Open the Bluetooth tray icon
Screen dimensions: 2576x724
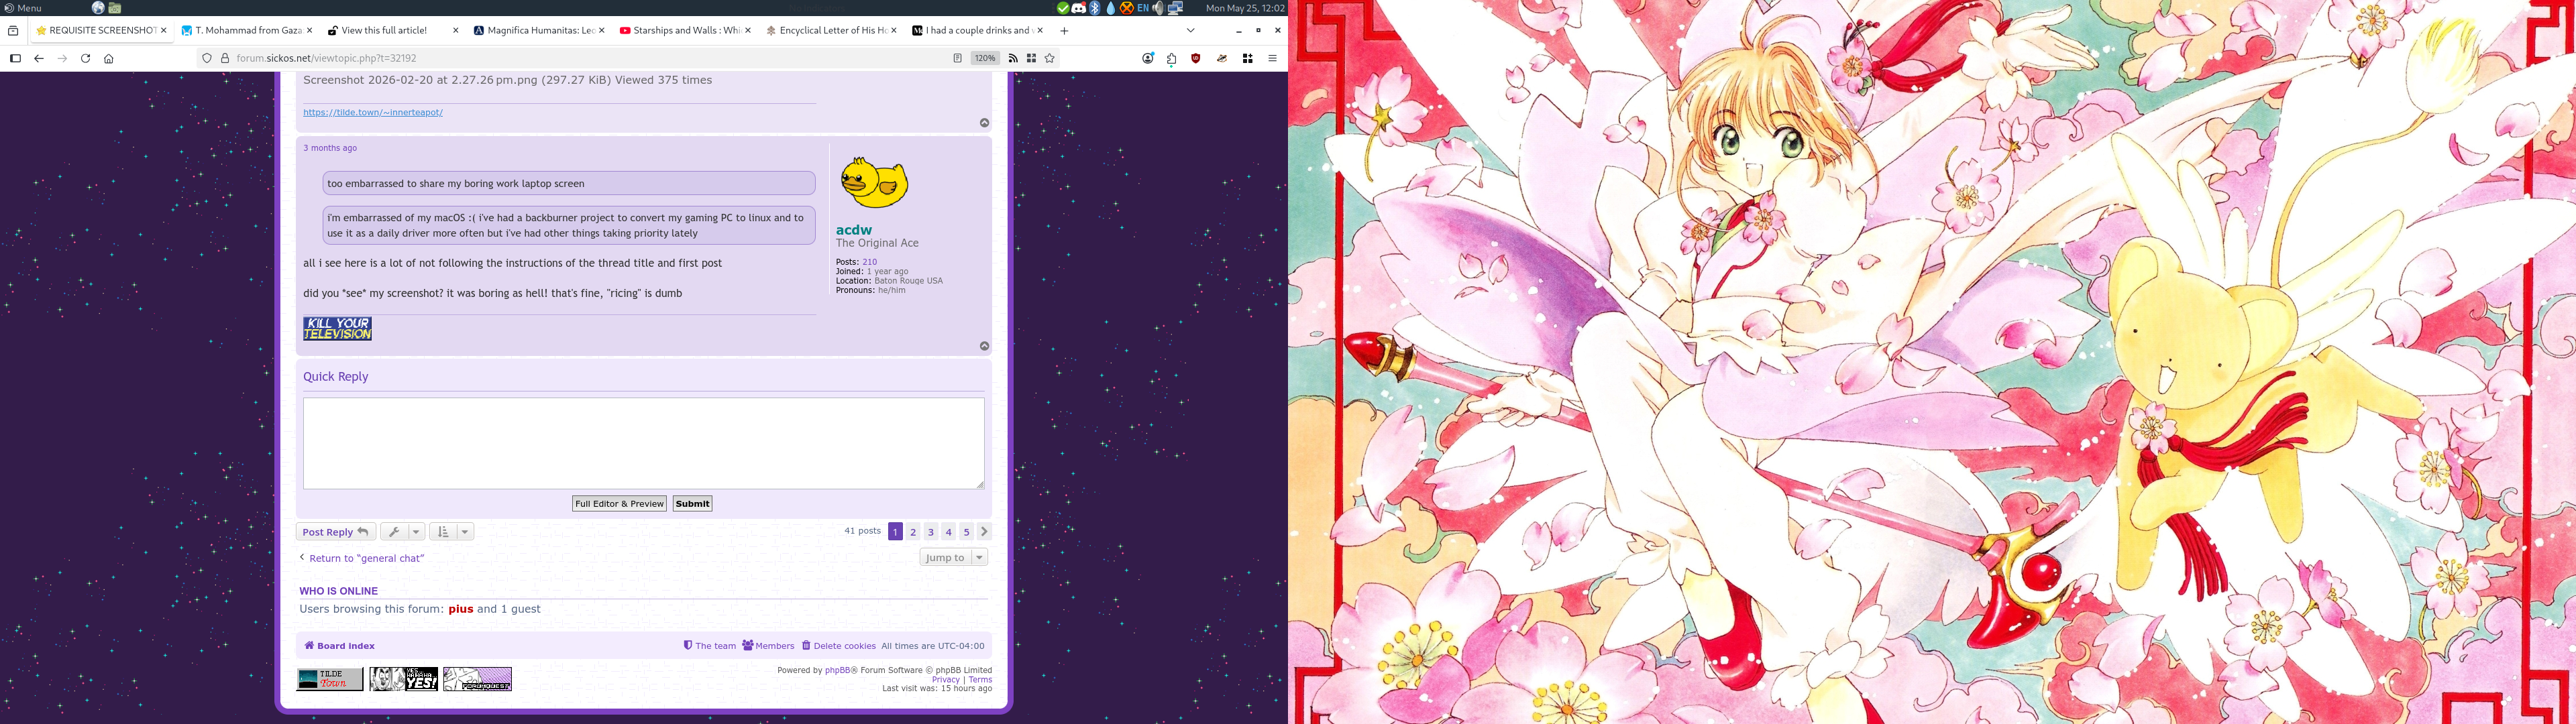[1095, 8]
